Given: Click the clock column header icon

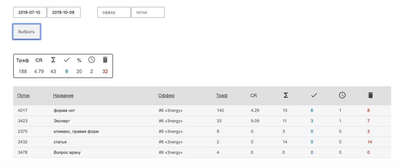Looking at the screenshot, I should pos(342,95).
